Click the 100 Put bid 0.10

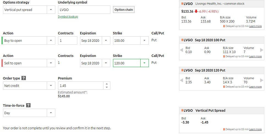189,52
